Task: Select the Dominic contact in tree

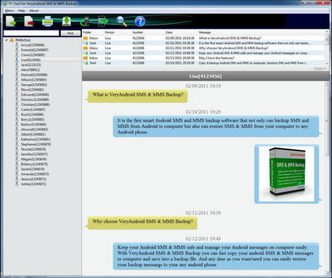Action: pos(35,100)
